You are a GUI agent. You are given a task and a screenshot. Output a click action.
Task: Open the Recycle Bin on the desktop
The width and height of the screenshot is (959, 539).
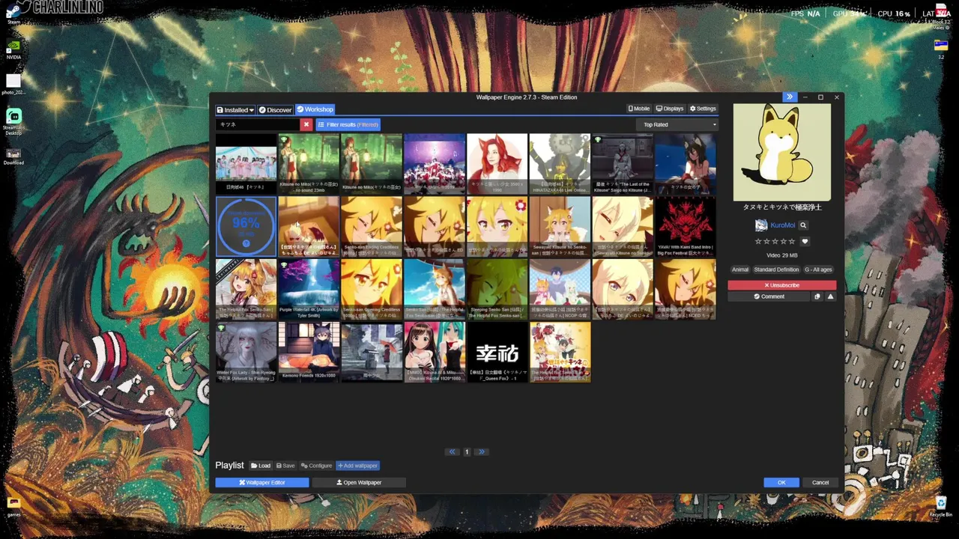(940, 506)
